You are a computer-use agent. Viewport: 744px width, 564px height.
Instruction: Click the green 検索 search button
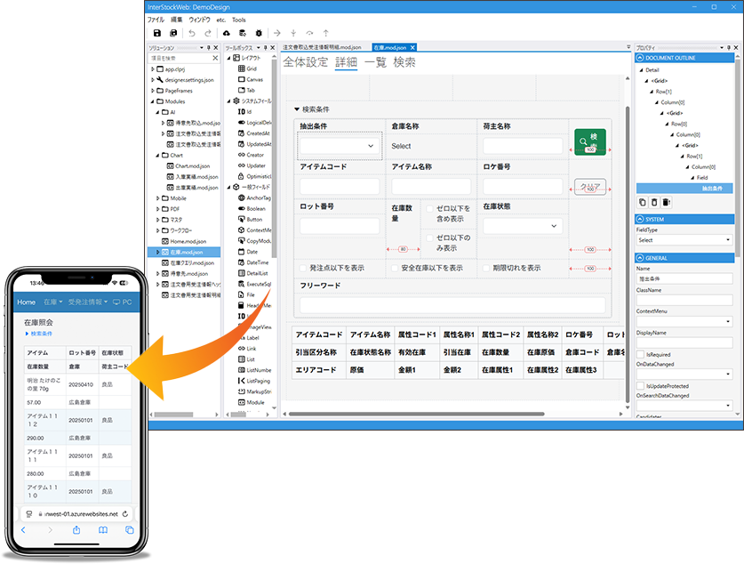tap(589, 142)
